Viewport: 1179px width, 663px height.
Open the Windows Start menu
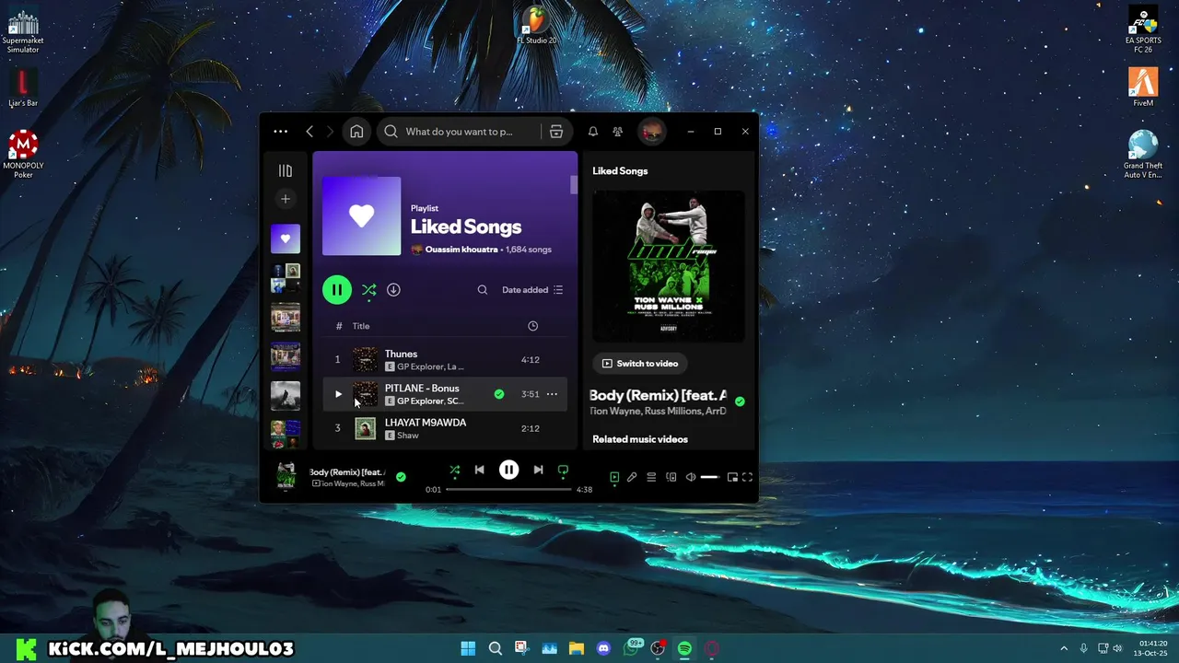[x=468, y=648]
